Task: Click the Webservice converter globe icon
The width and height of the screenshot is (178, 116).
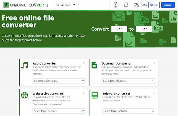Action: pyautogui.click(x=24, y=95)
